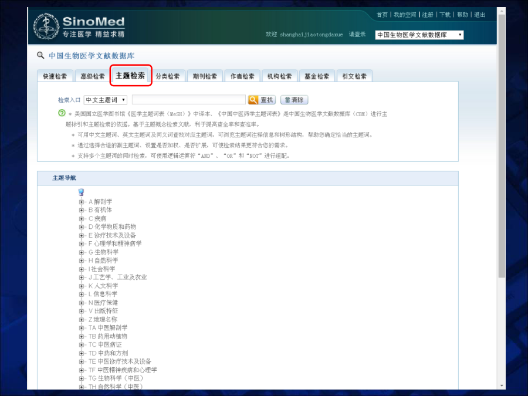
Task: Open 我的空间 link
Action: [405, 15]
